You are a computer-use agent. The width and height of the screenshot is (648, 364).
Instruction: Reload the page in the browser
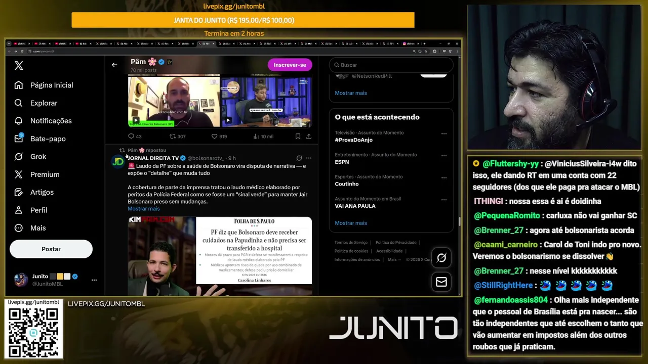[21, 51]
